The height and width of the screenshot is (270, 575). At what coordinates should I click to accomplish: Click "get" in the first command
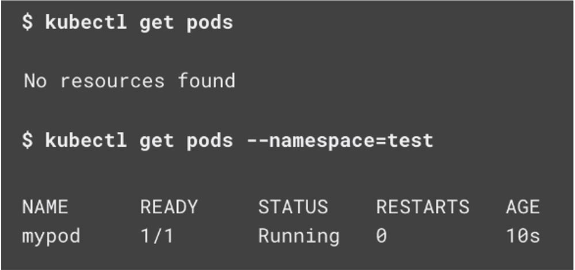[x=157, y=23]
